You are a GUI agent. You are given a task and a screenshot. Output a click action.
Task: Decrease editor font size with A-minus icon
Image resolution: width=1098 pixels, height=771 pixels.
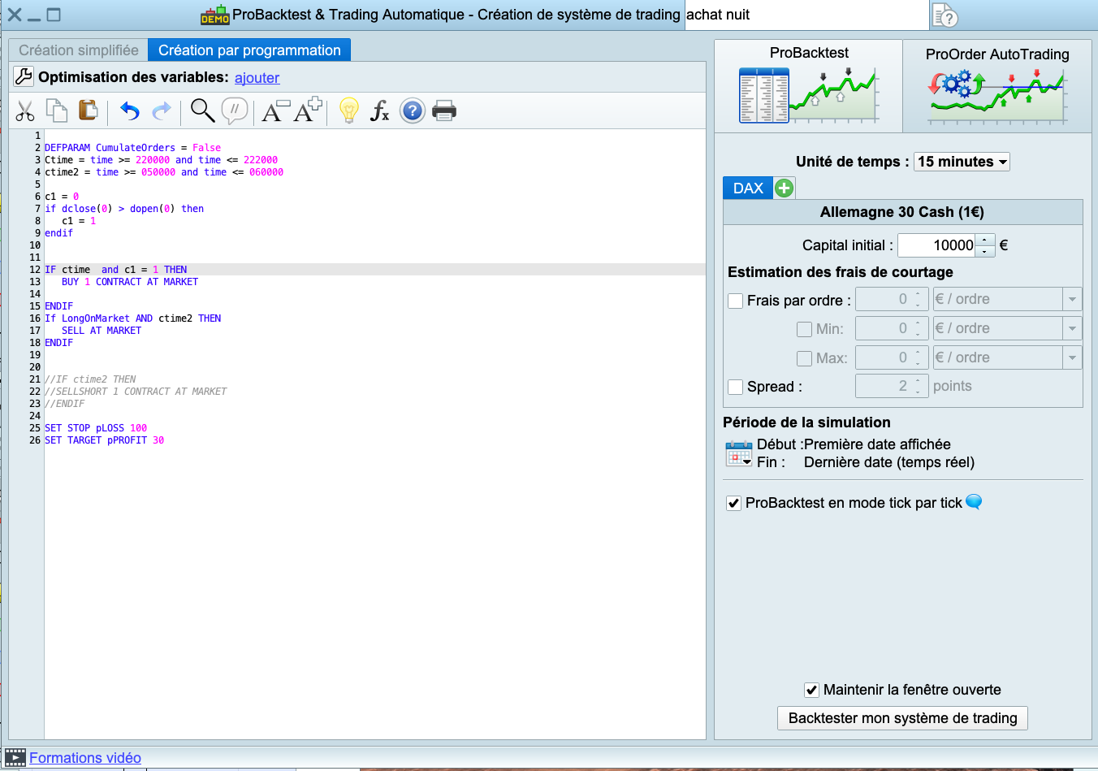tap(275, 110)
